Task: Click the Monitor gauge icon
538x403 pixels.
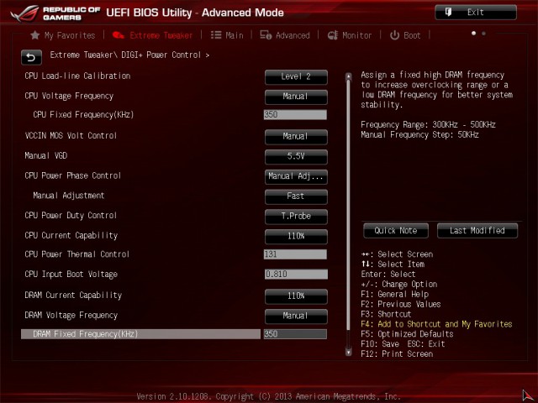Action: pos(333,35)
